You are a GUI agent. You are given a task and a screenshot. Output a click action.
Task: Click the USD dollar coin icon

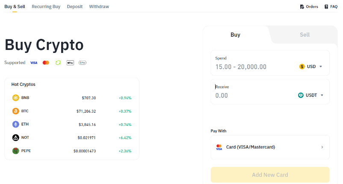302,67
